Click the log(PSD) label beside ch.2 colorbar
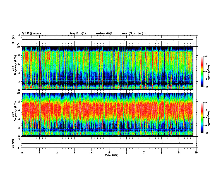Image resolution: width=221 pixels, height=171 pixels. pos(209,119)
